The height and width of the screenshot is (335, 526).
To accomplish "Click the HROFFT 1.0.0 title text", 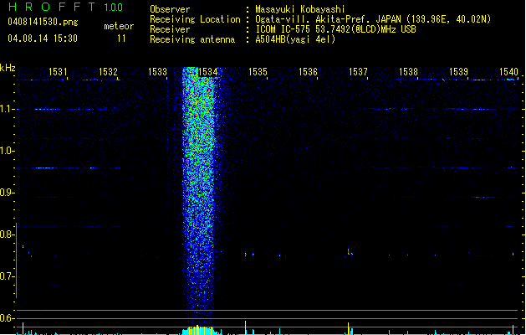I will pos(66,7).
